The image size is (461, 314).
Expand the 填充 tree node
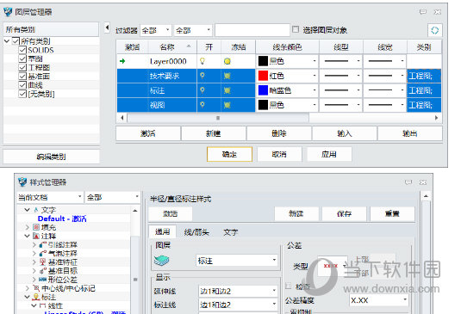(27, 227)
